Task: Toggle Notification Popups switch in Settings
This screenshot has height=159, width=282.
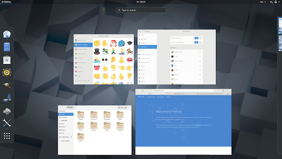Action: click(198, 38)
